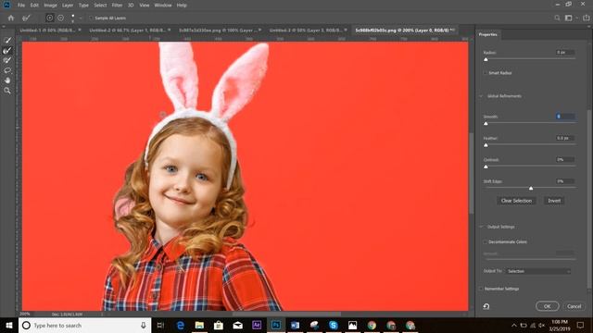
Task: Open Photos app from the taskbar
Action: (352, 325)
